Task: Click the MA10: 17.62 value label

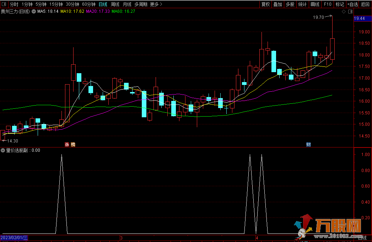Action: point(72,11)
